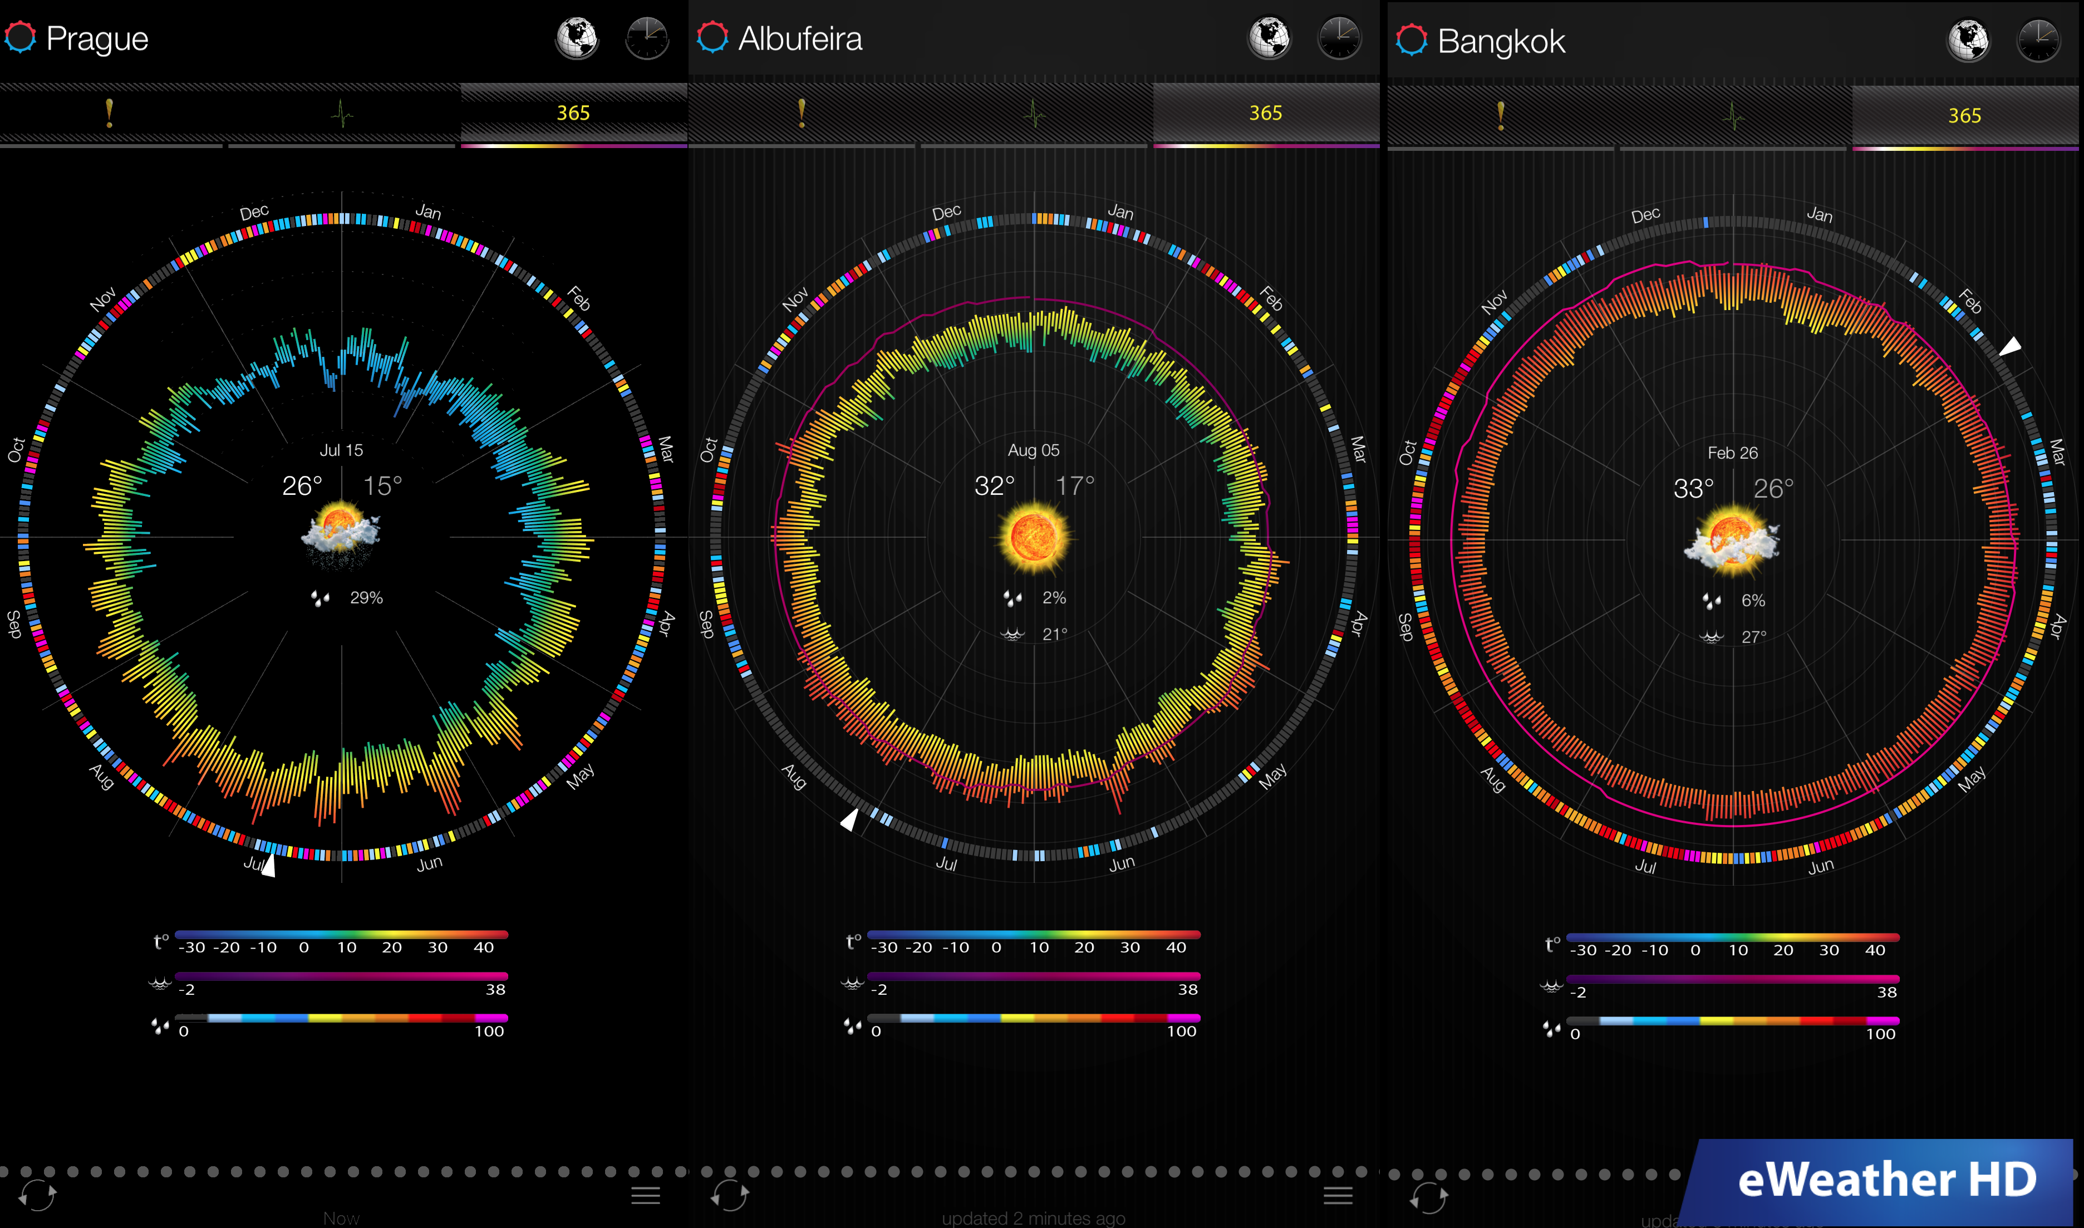The width and height of the screenshot is (2084, 1228).
Task: Select the Feb date marker on Bangkok ring
Action: [x=2011, y=346]
